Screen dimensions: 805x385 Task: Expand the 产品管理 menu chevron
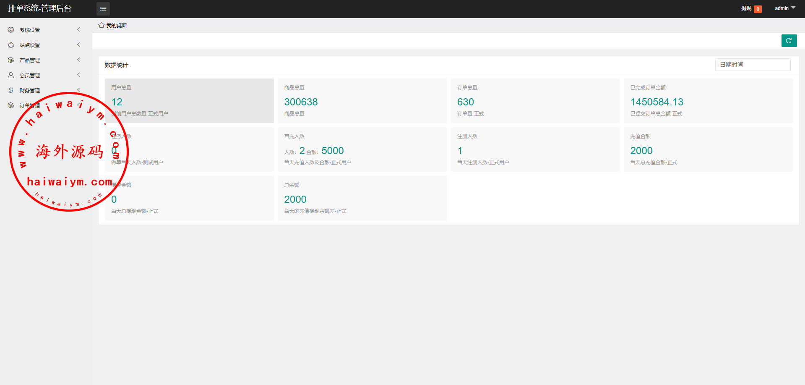coord(78,60)
